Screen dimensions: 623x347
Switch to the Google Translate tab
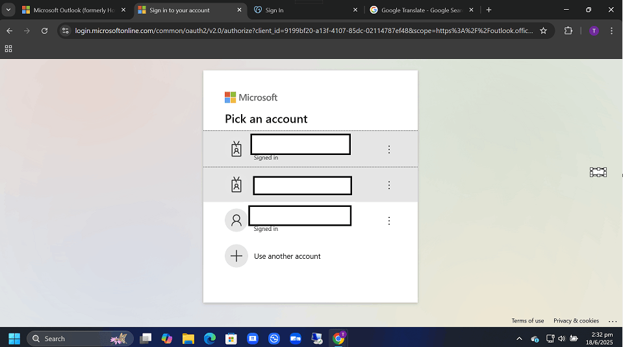pos(422,10)
